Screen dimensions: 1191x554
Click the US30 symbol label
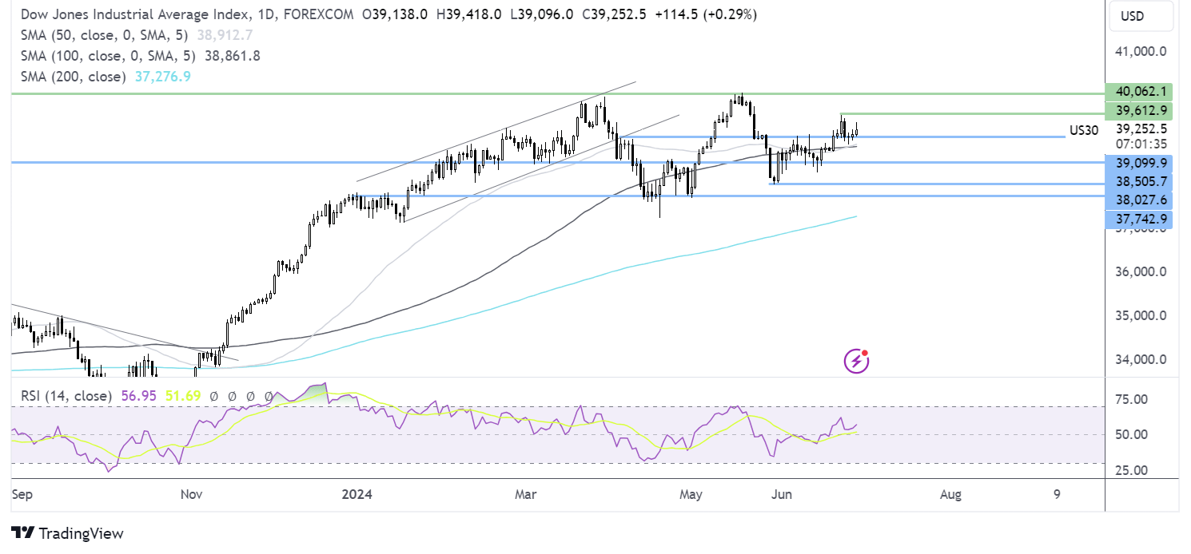[1084, 130]
